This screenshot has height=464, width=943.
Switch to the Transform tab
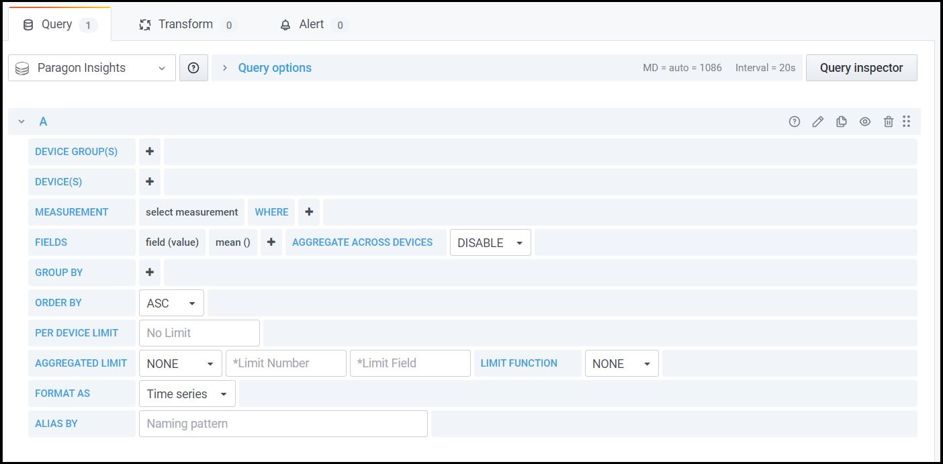(187, 24)
